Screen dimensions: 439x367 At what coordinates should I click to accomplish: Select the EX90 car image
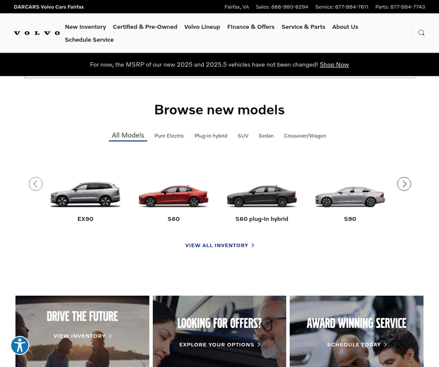85,194
